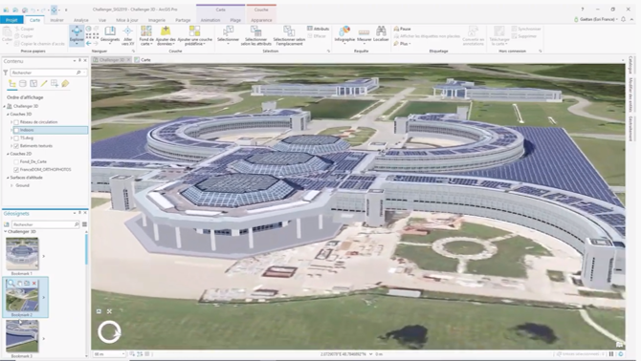Uncheck the FranceDOM_ORTHOPHOTOS layer
Image resolution: width=641 pixels, height=361 pixels.
(x=16, y=169)
